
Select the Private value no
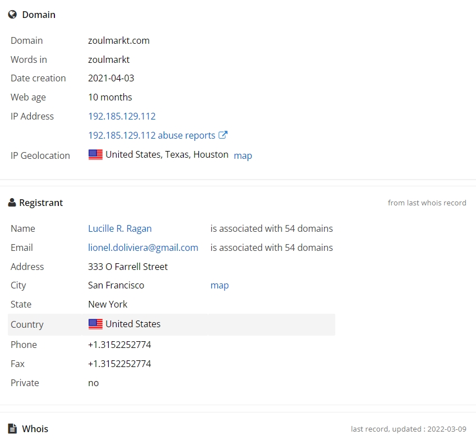[x=94, y=383]
